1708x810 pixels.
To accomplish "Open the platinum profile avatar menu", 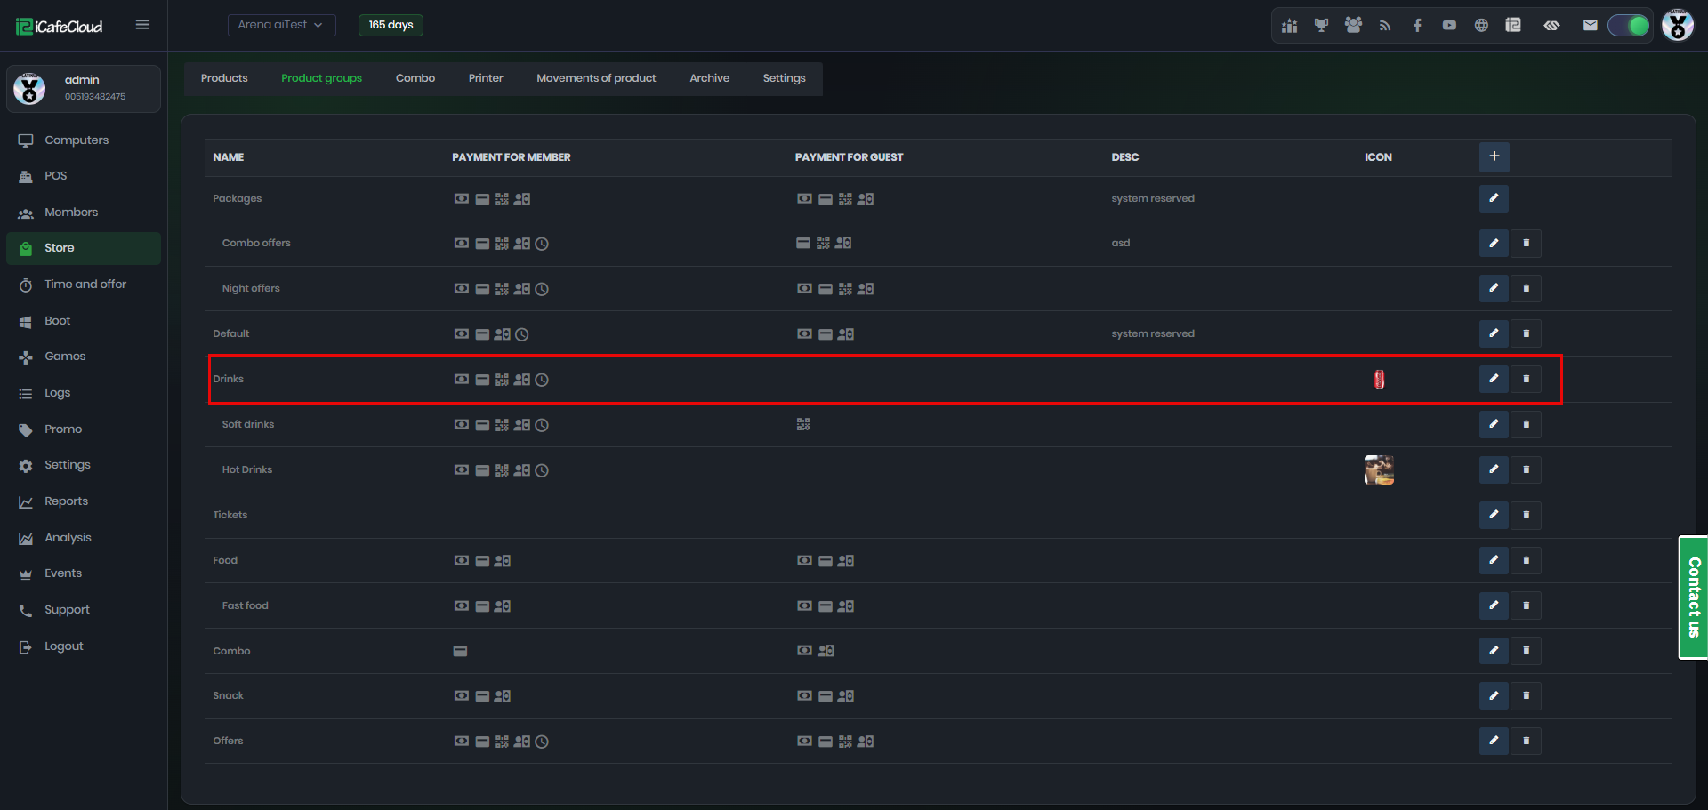I will tap(1677, 26).
